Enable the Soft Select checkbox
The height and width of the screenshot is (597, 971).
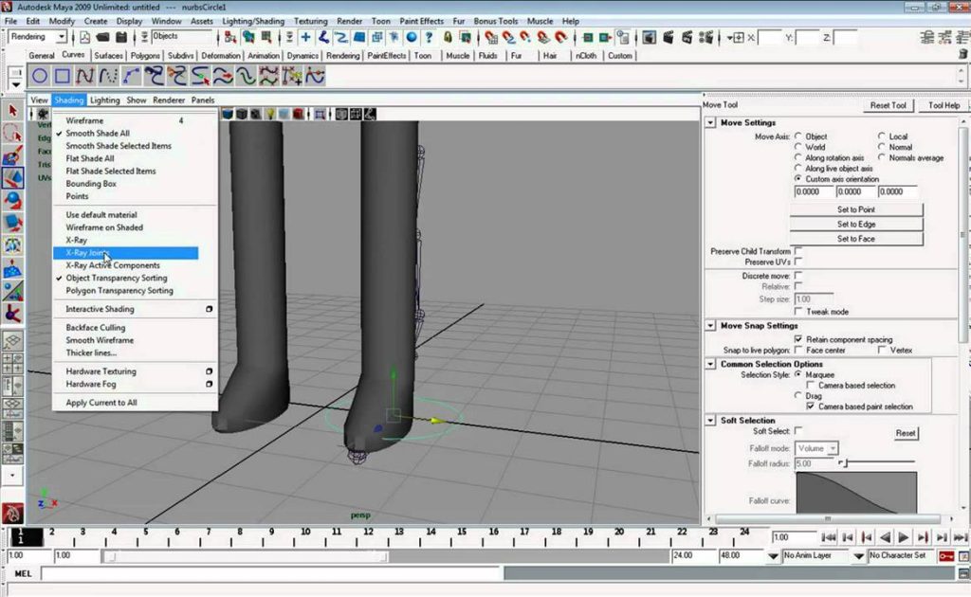(x=798, y=430)
